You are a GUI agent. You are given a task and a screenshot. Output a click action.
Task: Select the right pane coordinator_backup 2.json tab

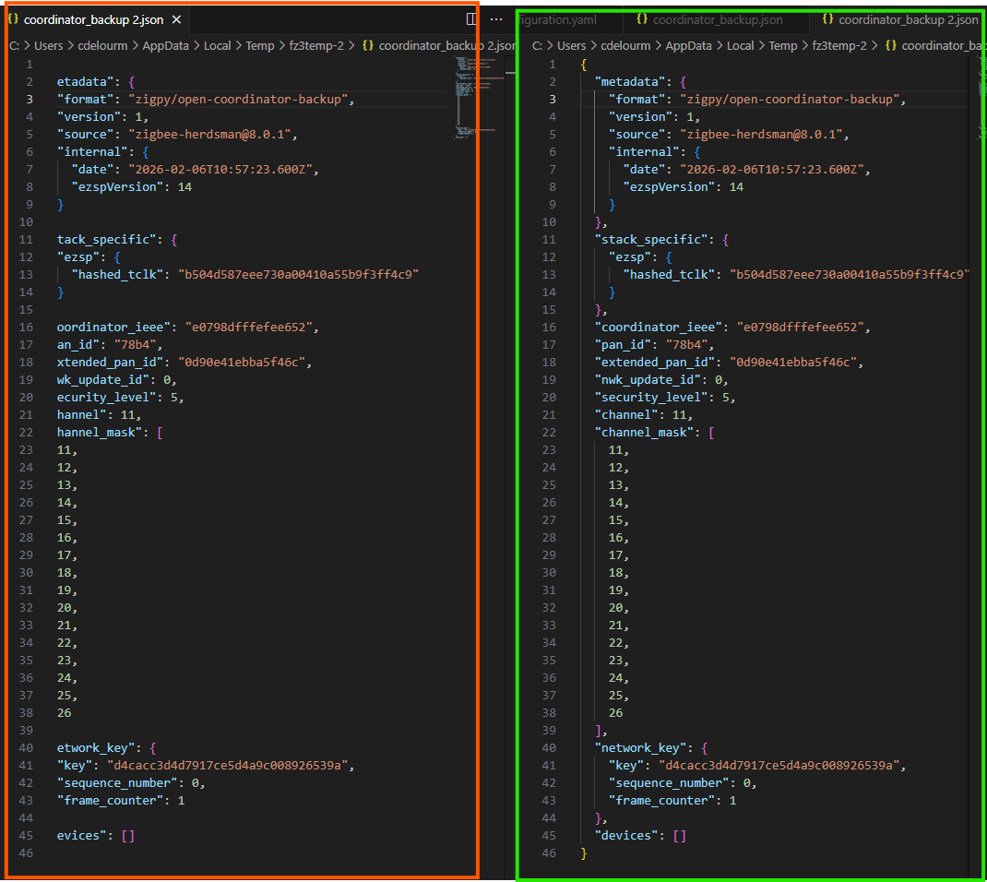(x=899, y=19)
